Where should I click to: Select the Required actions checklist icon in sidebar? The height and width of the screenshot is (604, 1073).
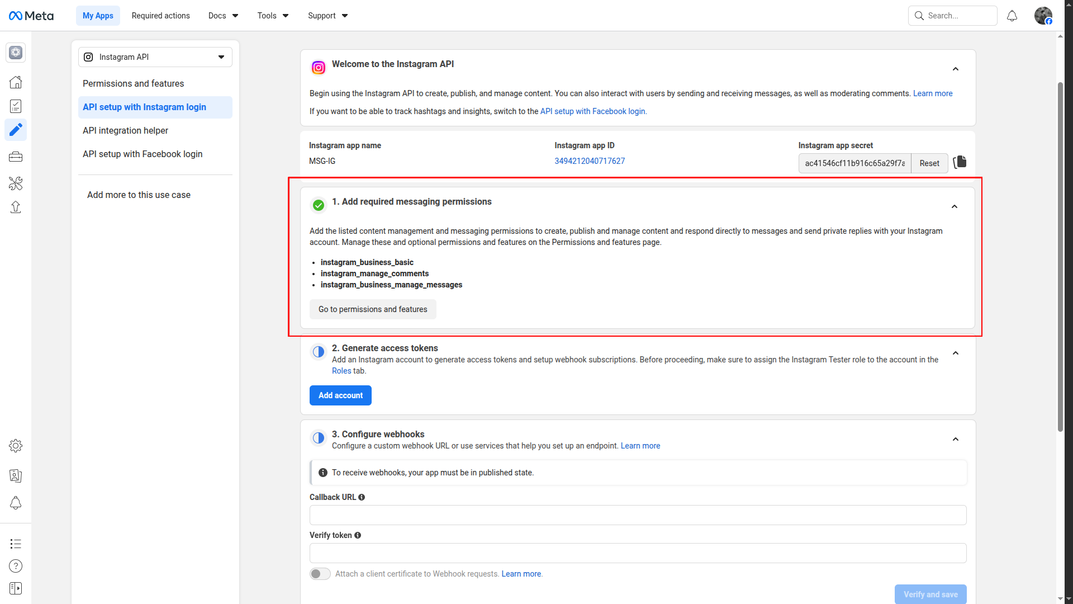[x=16, y=106]
